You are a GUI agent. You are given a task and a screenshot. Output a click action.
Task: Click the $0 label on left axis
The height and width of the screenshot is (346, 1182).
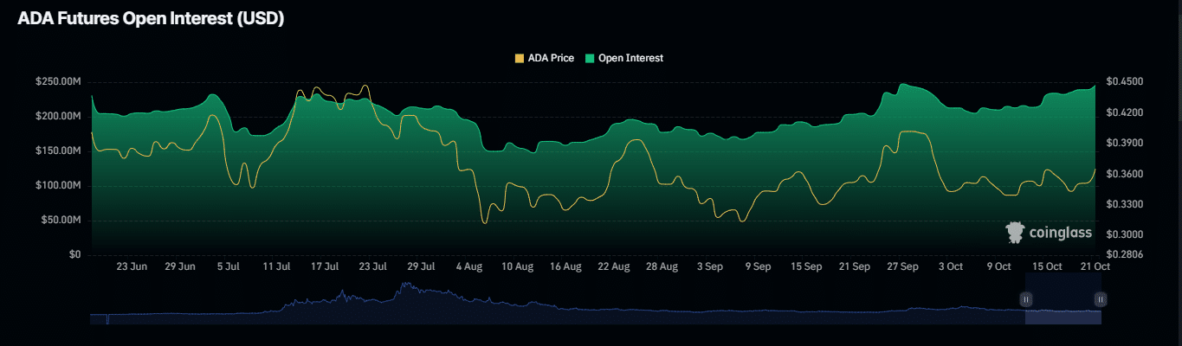point(74,254)
